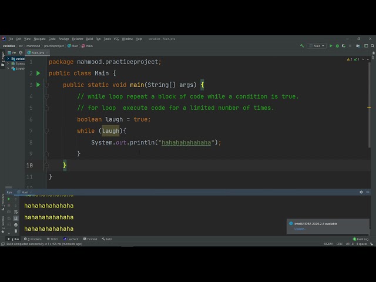Toggle scroll to end in Run console
The width and height of the screenshot is (376, 282).
[16, 218]
